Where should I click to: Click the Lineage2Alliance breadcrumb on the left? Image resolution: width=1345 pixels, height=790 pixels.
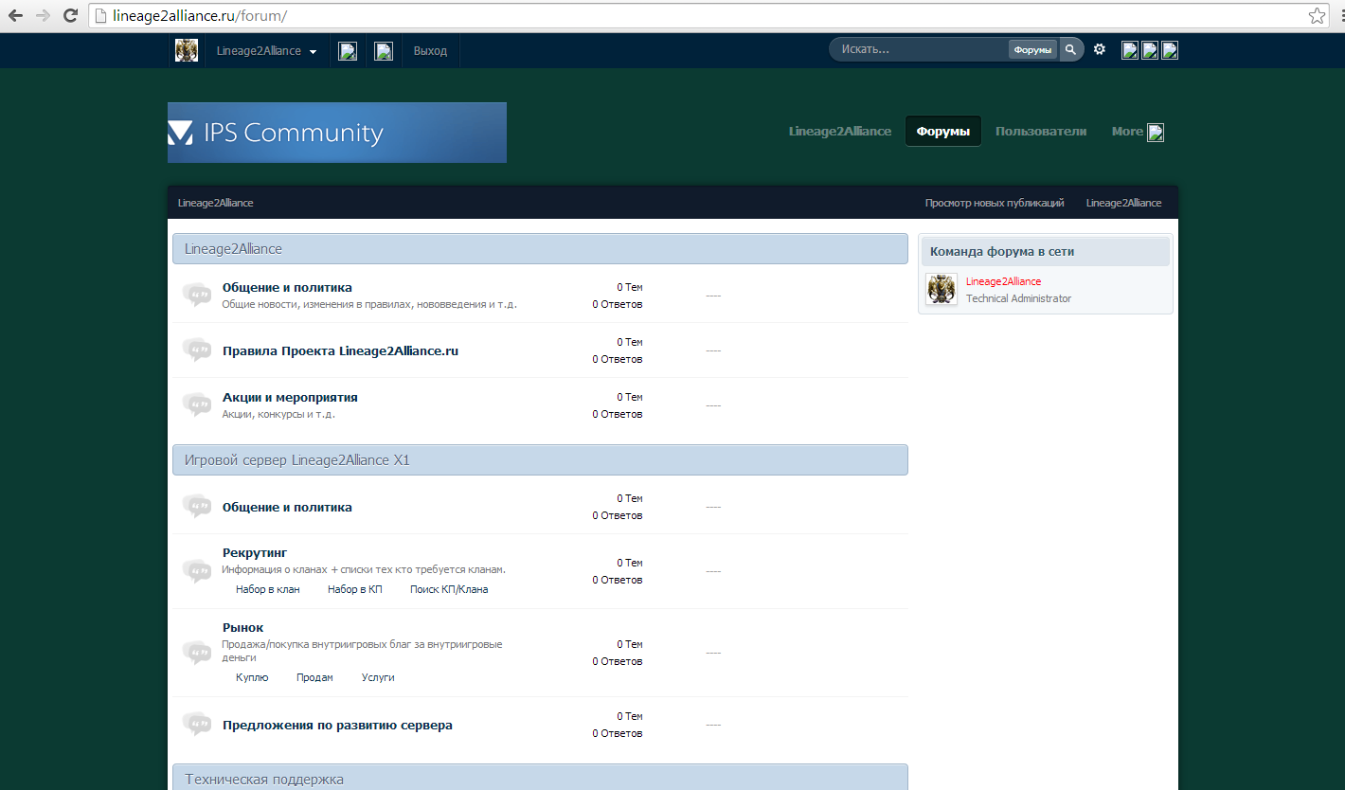tap(216, 203)
